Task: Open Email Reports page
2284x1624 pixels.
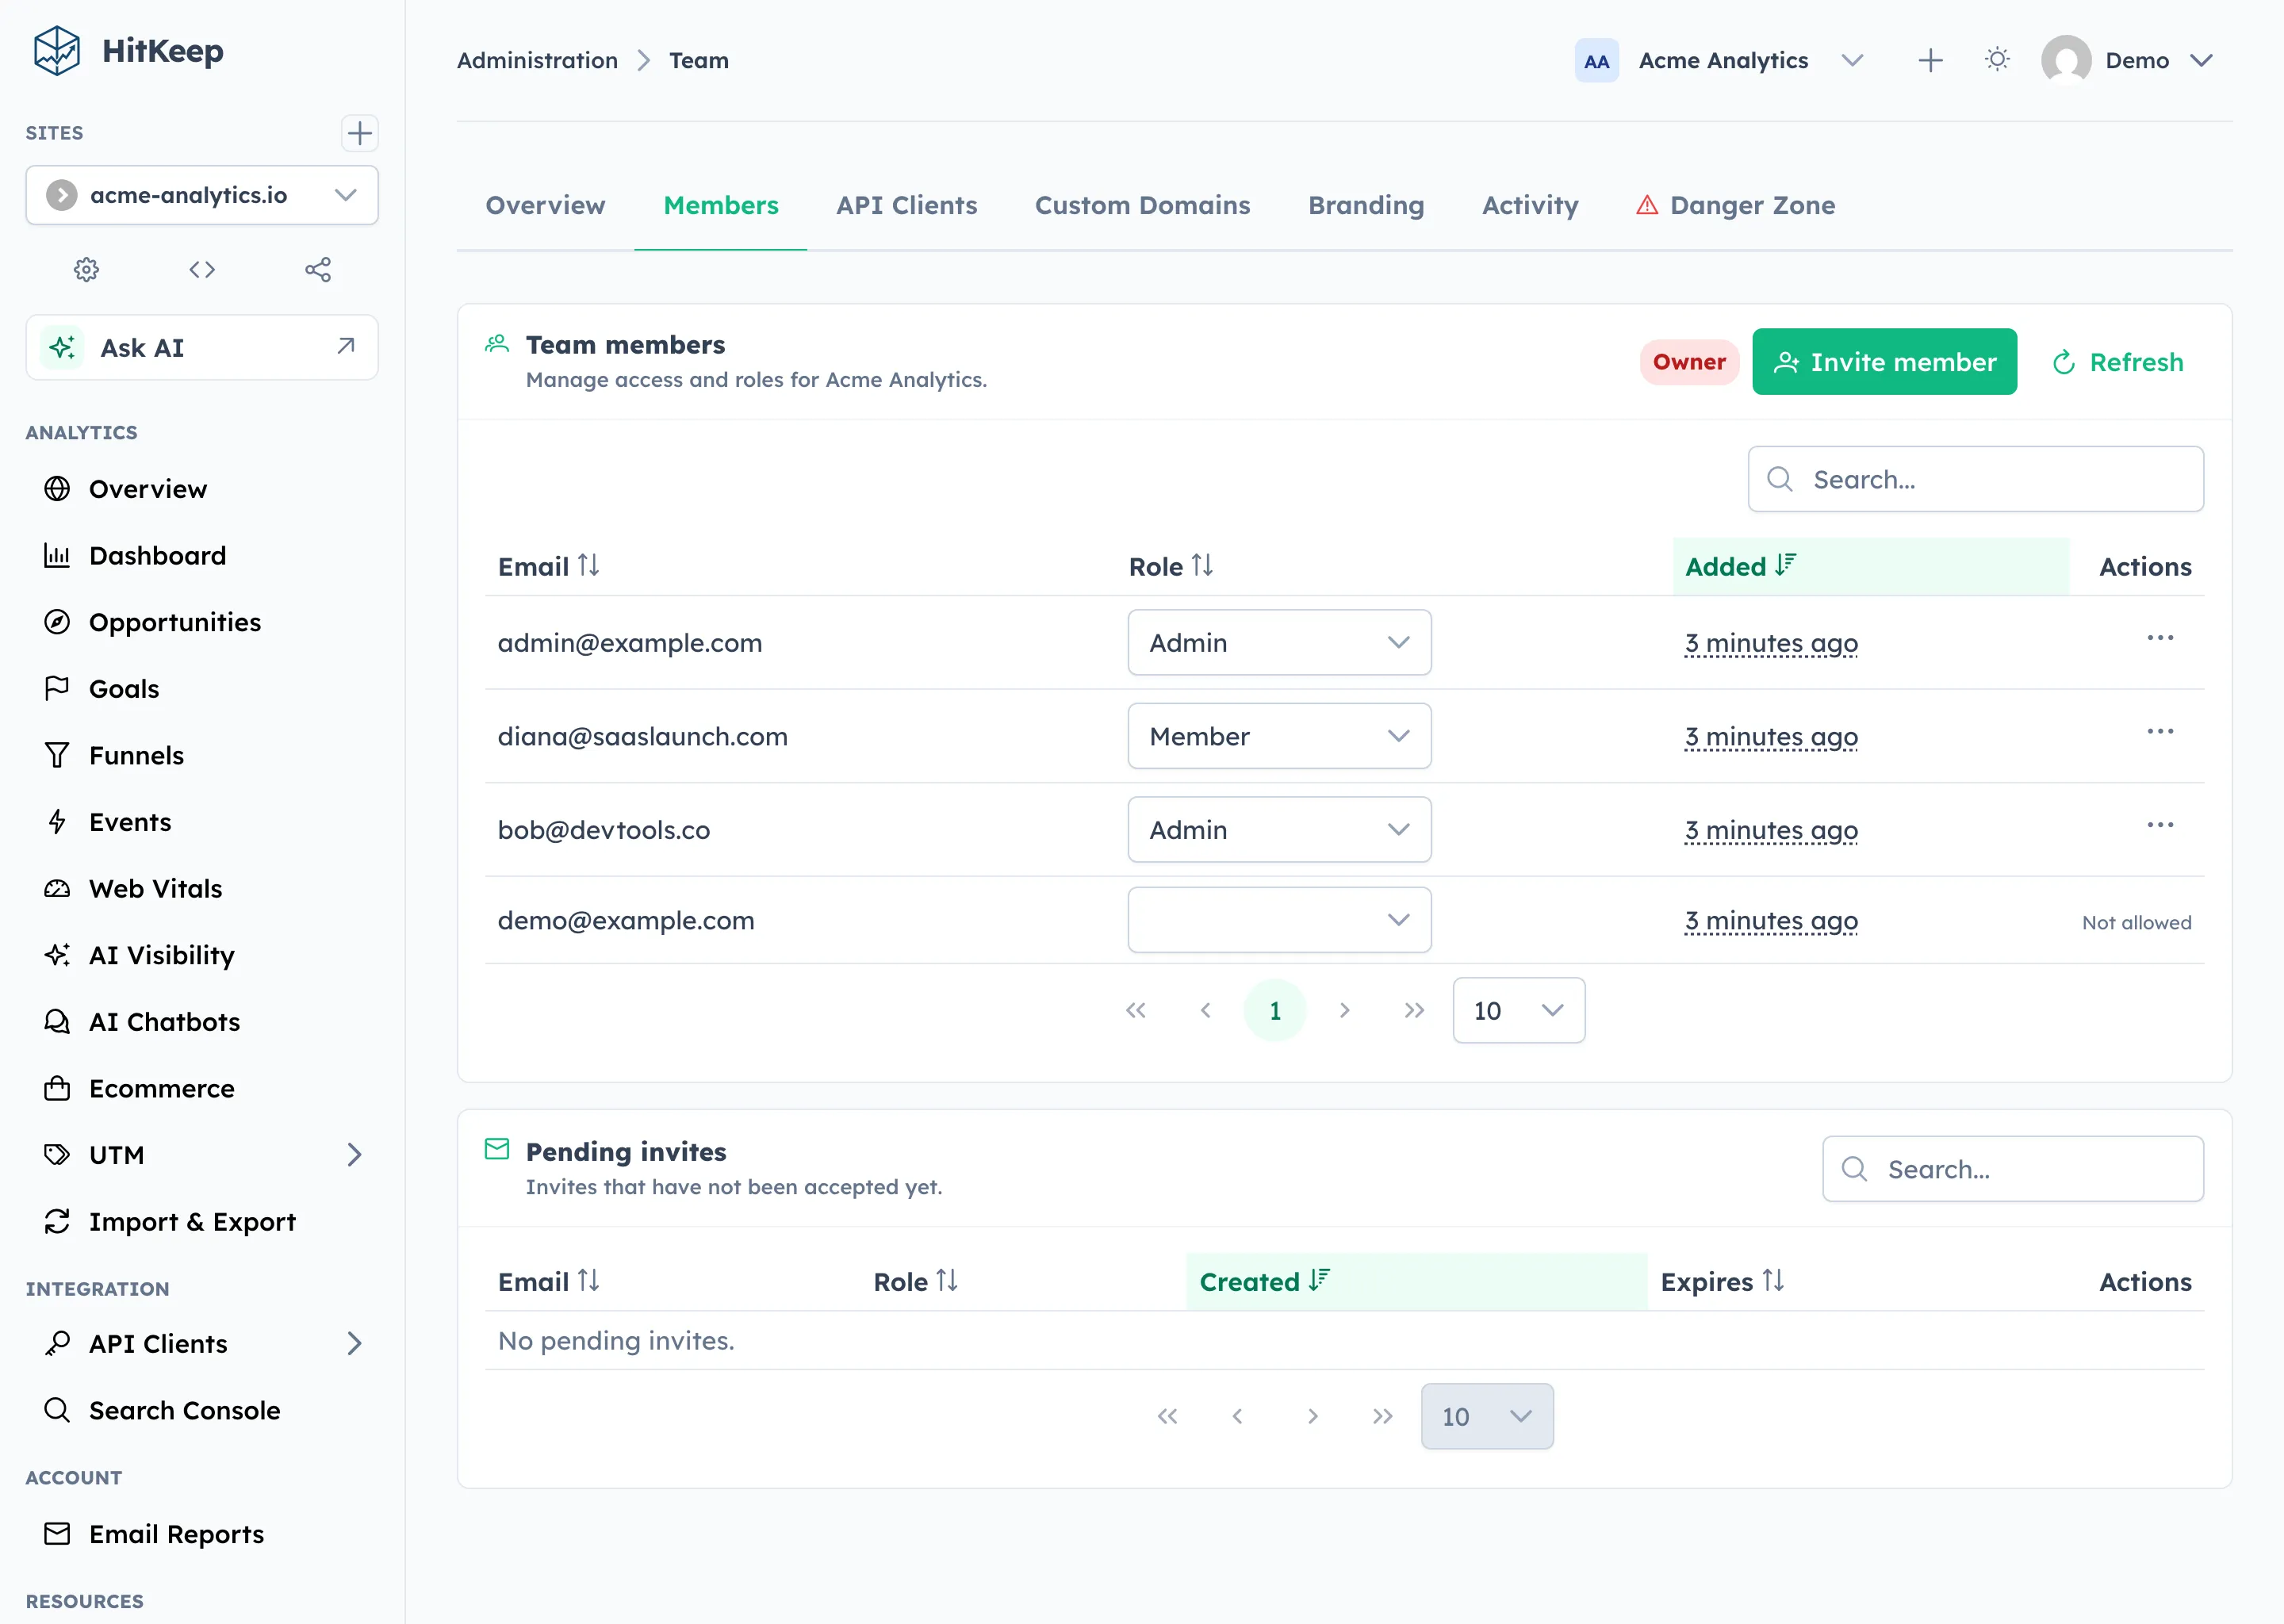Action: [x=202, y=1534]
